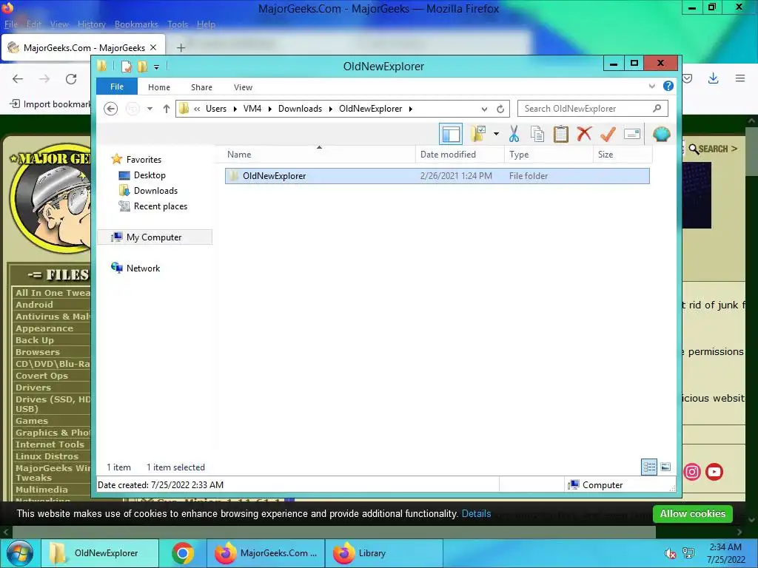758x568 pixels.
Task: Click Windows Start orb
Action: (x=19, y=553)
